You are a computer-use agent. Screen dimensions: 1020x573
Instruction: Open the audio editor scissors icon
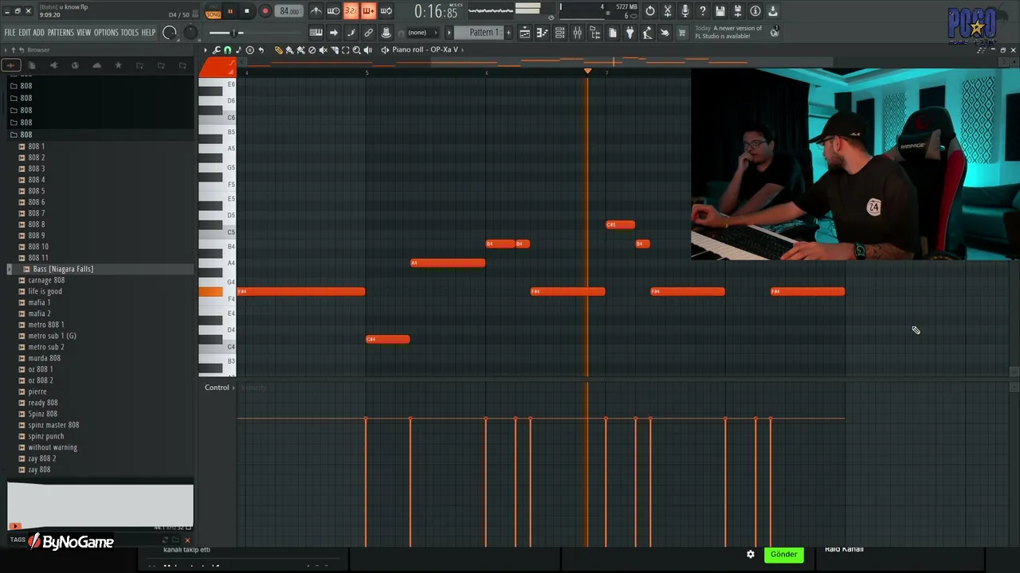pyautogui.click(x=668, y=11)
